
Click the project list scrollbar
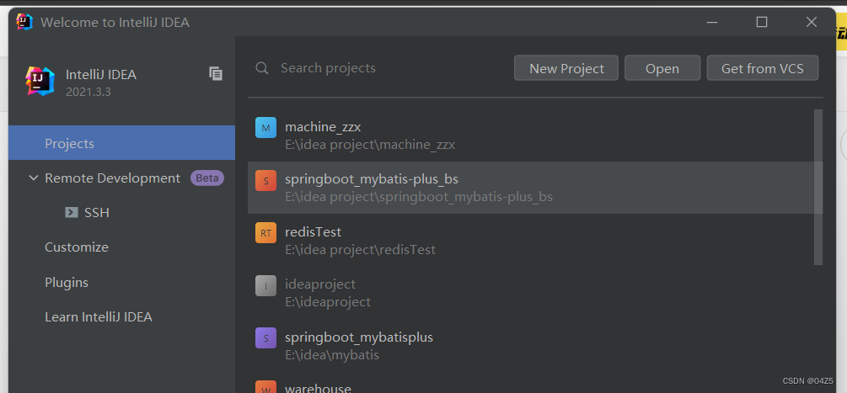coord(818,187)
